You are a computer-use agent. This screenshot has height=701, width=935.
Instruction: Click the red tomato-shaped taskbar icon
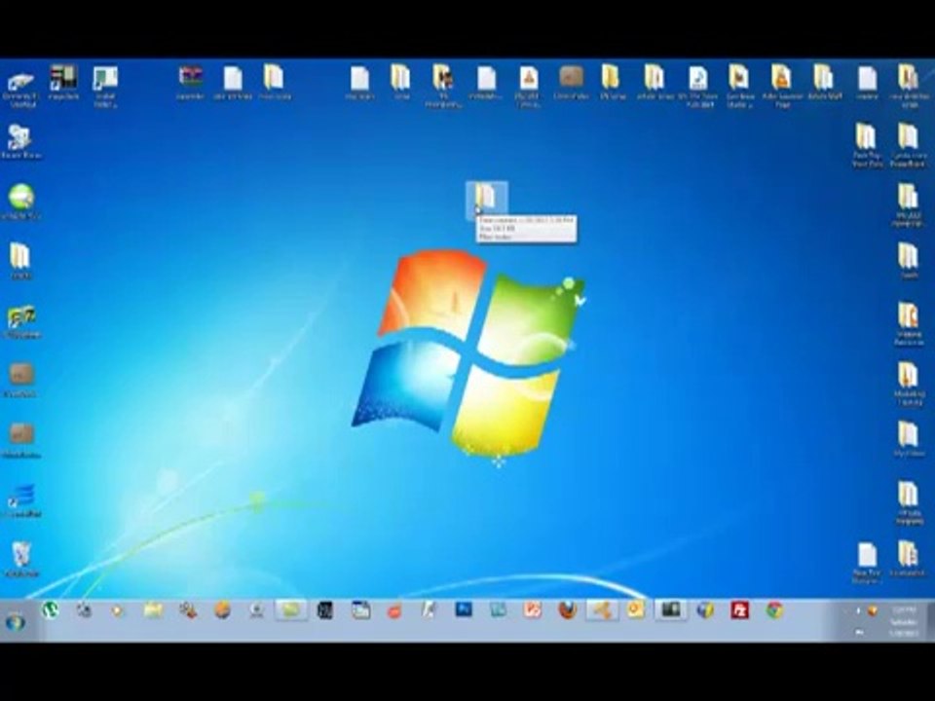coord(394,611)
